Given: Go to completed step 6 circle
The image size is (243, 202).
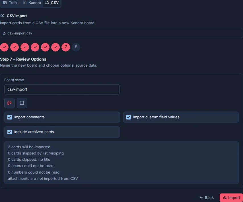Looking at the screenshot, I should pyautogui.click(x=55, y=47).
